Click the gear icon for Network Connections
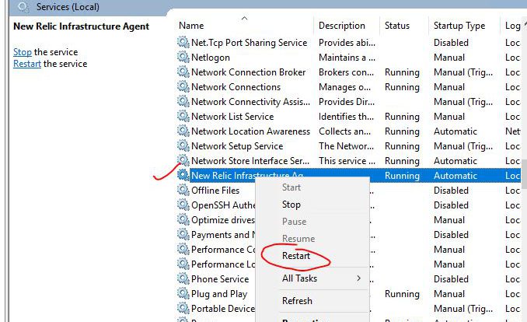The height and width of the screenshot is (322, 527). click(x=183, y=87)
